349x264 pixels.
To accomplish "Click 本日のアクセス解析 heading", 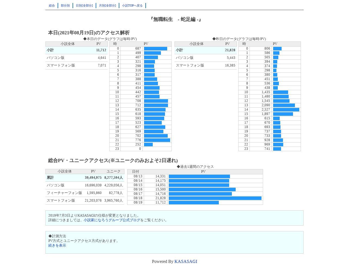I will point(89,33).
